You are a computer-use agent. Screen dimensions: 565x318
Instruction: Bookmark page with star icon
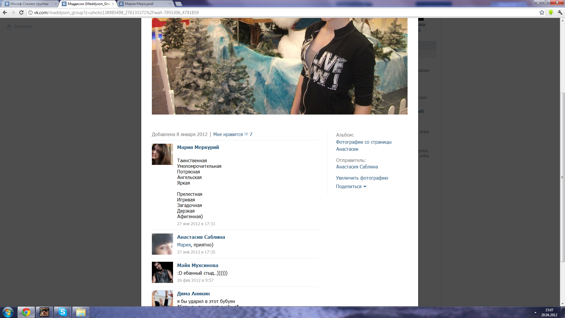point(542,12)
